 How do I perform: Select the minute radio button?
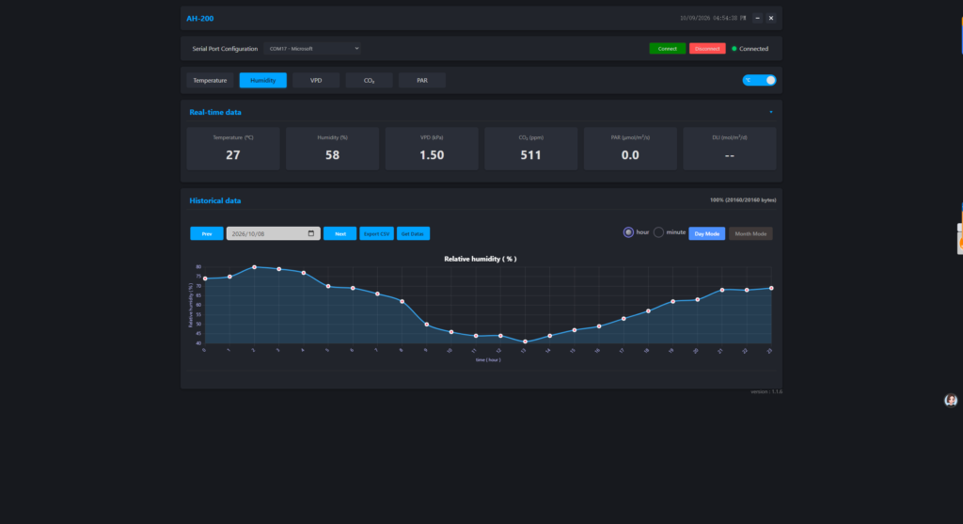[x=658, y=232]
